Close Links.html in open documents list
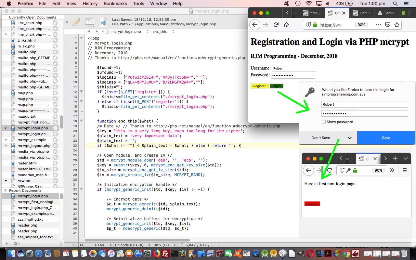Viewport: 416px width, 260px height. click(55, 40)
